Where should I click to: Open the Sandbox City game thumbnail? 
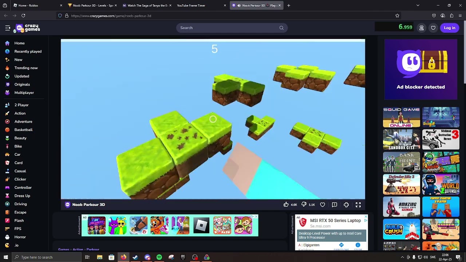pos(401,140)
